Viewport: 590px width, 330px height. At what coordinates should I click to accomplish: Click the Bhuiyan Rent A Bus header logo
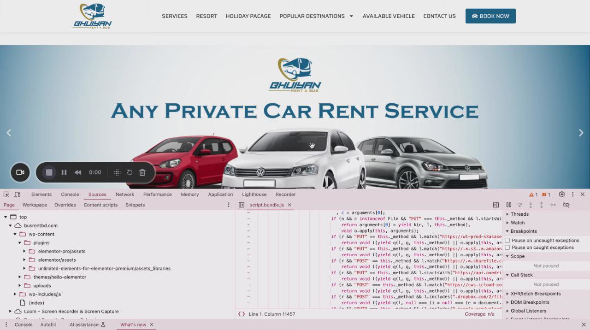coord(92,16)
